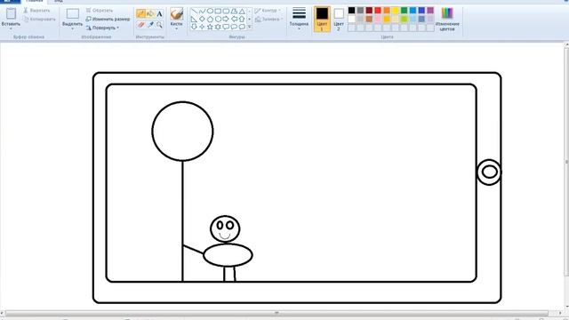Viewport: 569px width, 320px height.
Task: Click Copy (Копировать) button
Action: [39, 19]
